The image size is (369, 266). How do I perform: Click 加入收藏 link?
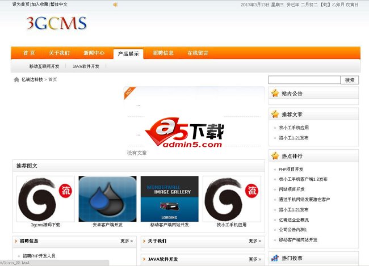40,4
